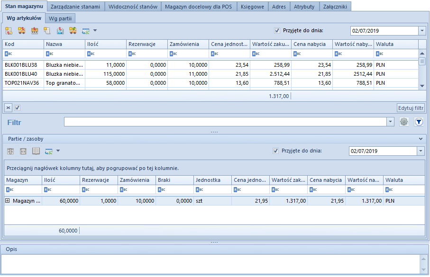Open the Widoczność stanów tab
The height and width of the screenshot is (277, 430).
(x=133, y=7)
